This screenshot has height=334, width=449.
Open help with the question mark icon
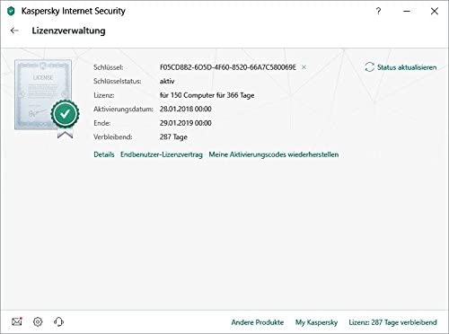click(x=378, y=12)
